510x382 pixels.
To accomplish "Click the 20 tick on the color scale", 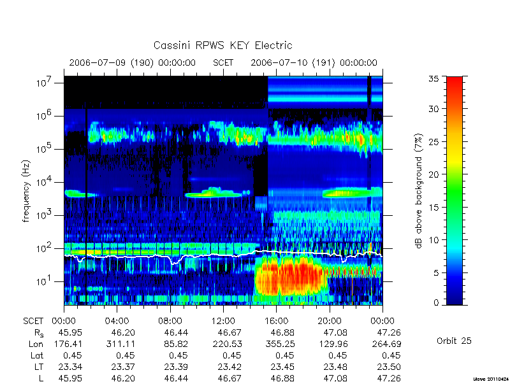I will click(x=433, y=174).
